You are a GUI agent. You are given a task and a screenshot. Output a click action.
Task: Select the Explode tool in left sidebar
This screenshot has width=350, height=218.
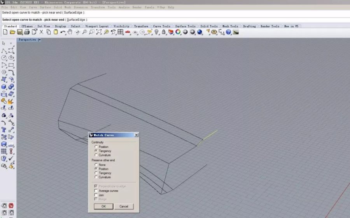point(11,101)
